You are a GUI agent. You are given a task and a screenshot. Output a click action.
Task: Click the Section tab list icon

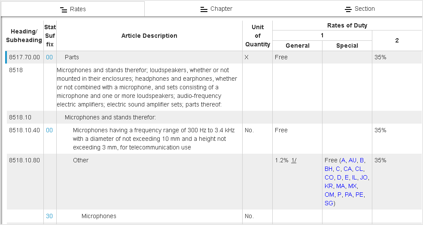(x=348, y=9)
